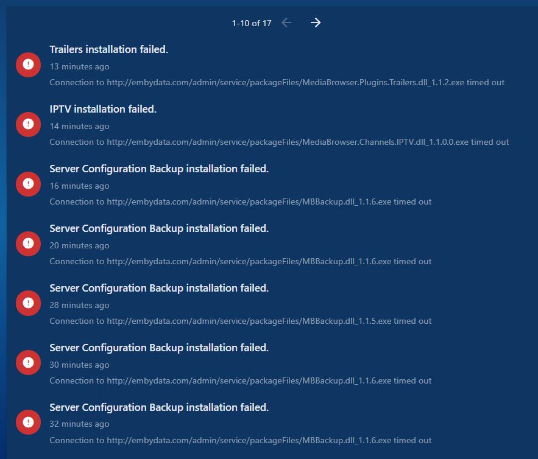Viewport: 538px width, 459px height.
Task: Select Server Configuration Backup failure from 16 minutes ago
Action: point(159,169)
